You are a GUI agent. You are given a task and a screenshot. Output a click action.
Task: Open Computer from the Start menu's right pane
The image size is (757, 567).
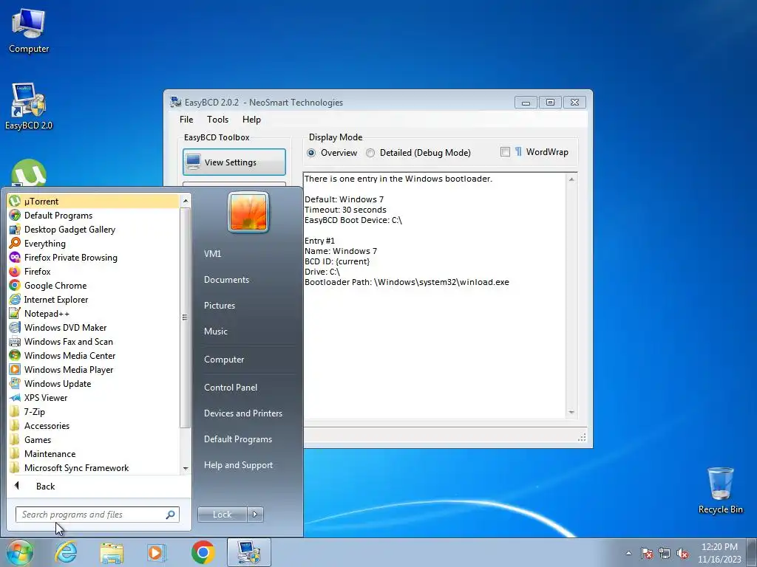[224, 360]
